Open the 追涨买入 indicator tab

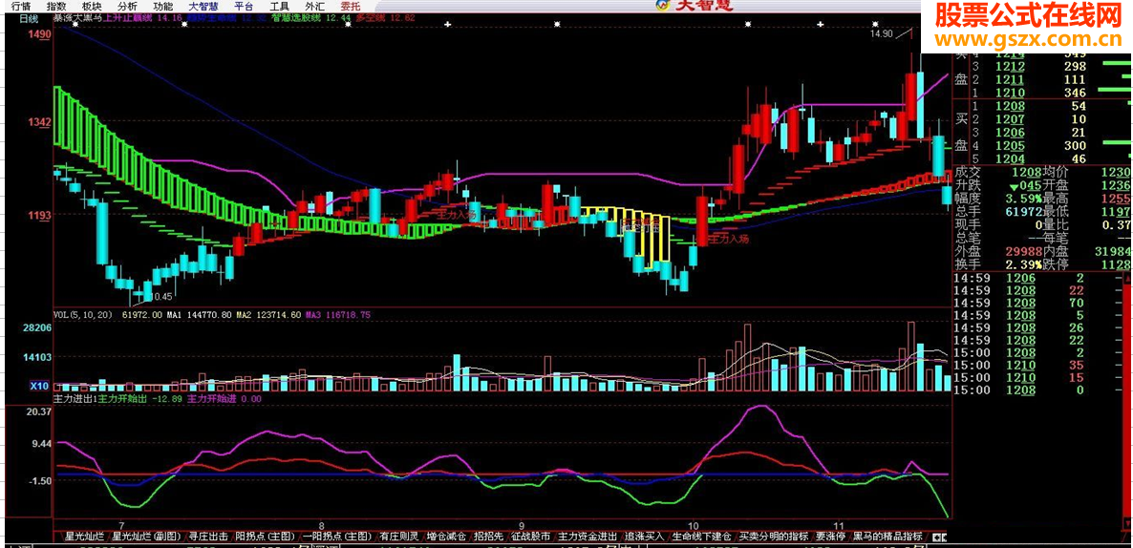(x=644, y=537)
